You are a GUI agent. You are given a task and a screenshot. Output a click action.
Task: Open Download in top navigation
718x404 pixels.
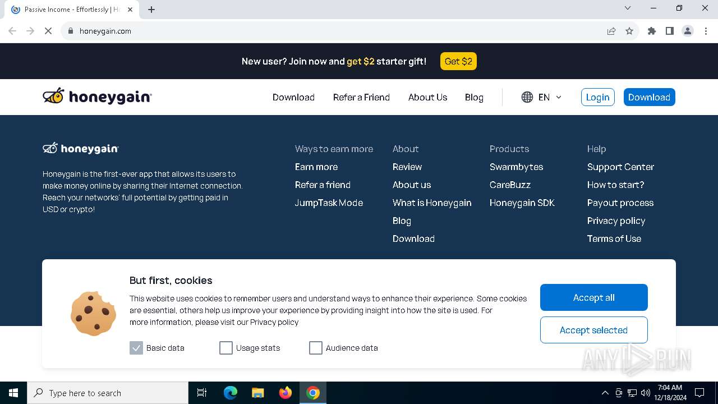tap(293, 97)
